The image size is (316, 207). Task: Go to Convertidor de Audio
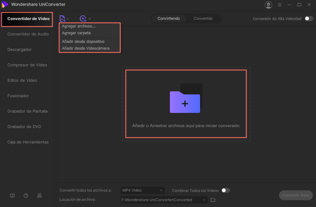tap(28, 34)
